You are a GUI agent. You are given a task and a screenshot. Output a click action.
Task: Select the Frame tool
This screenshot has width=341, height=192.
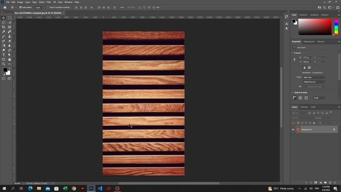(10, 27)
